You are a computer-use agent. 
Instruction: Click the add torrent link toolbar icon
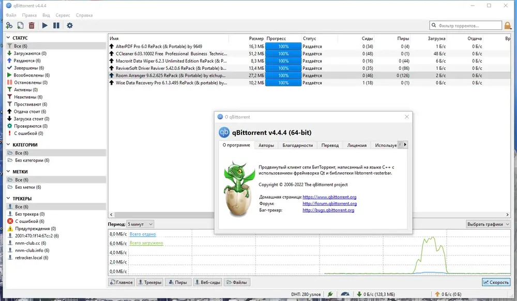9,25
